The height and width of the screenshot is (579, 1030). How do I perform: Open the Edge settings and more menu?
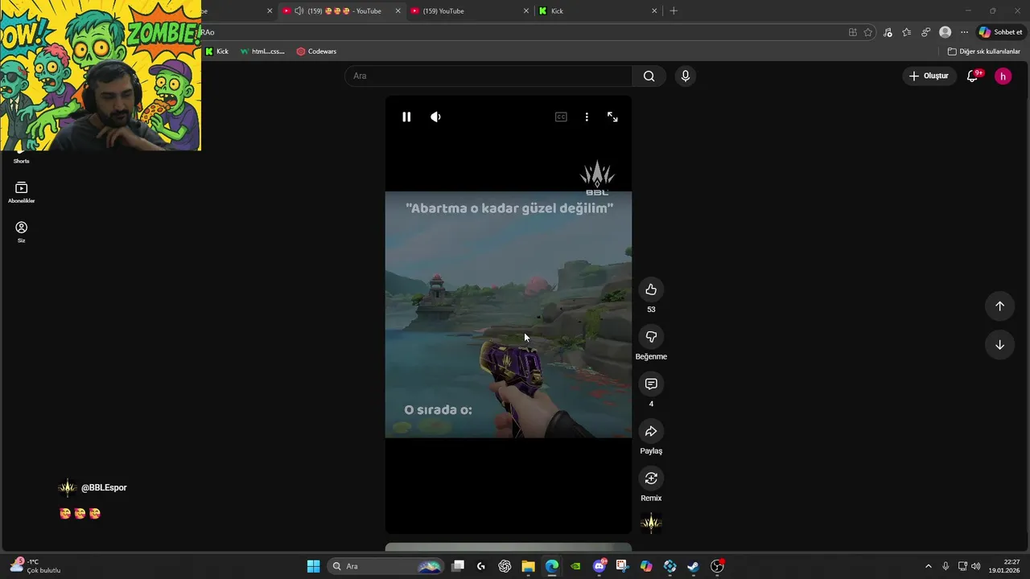pos(964,32)
